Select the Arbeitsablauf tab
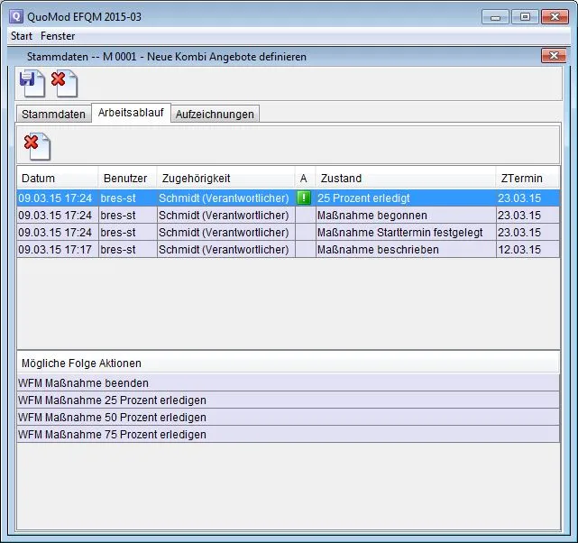Image resolution: width=578 pixels, height=543 pixels. click(131, 113)
